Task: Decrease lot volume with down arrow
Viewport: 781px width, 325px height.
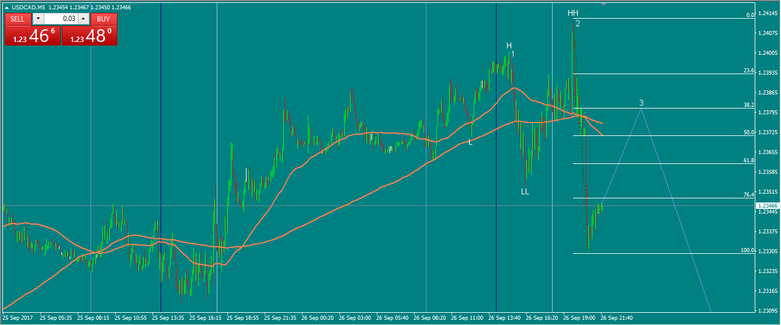Action: tap(38, 19)
